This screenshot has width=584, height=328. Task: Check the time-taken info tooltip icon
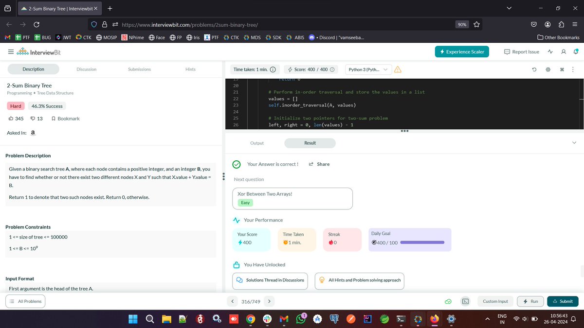coord(274,69)
